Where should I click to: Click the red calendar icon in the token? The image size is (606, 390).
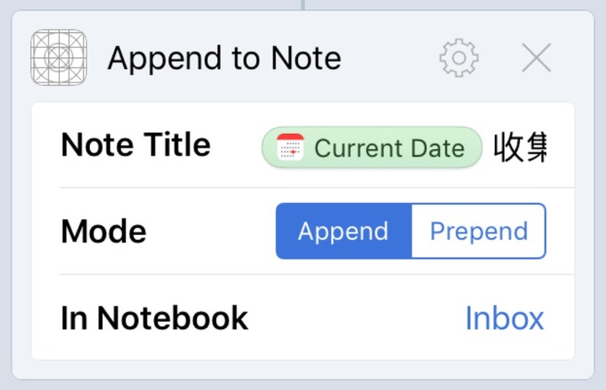(290, 147)
